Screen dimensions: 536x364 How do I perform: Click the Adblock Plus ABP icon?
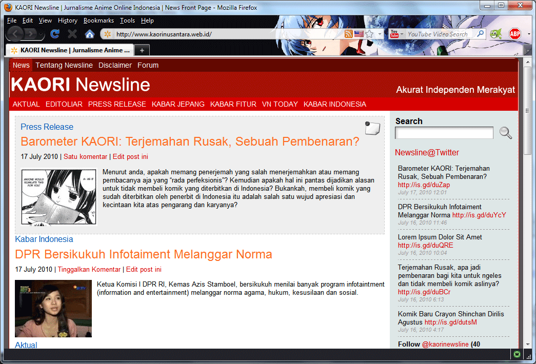[514, 34]
